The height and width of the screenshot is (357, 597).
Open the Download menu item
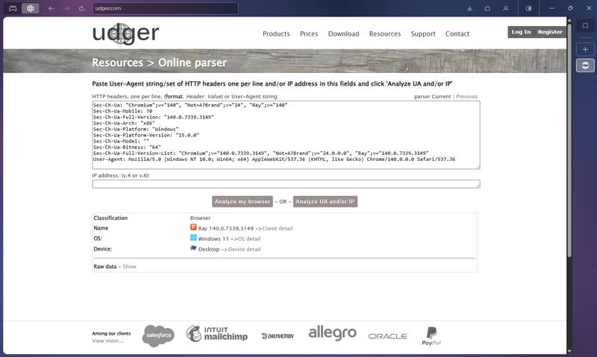click(x=343, y=34)
